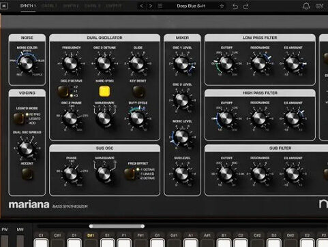The height and width of the screenshot is (247, 328).
Task: Go to the previous preset arrow
Action: (141, 6)
